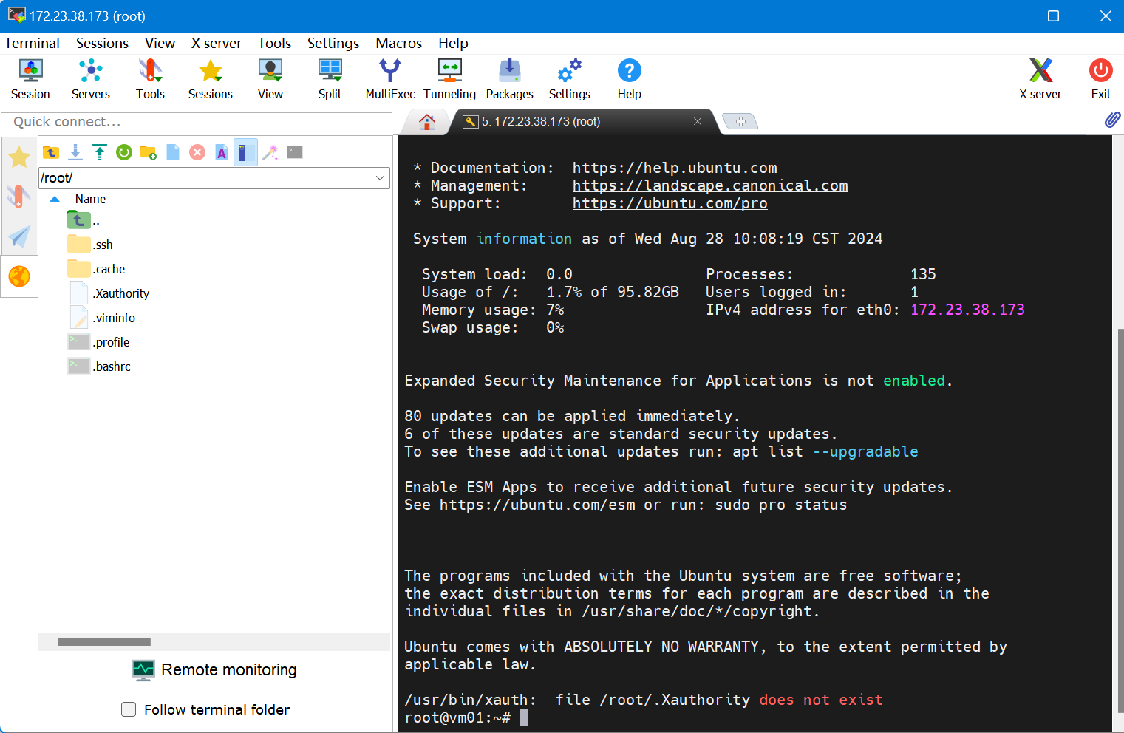Toggle sort order arrow beside Name header
1124x733 pixels.
(55, 200)
